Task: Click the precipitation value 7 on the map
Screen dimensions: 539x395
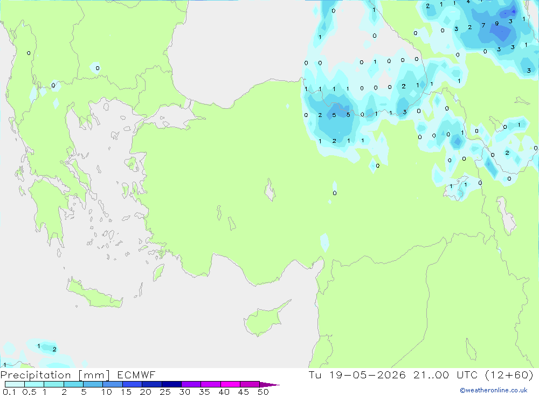Action: pyautogui.click(x=483, y=25)
